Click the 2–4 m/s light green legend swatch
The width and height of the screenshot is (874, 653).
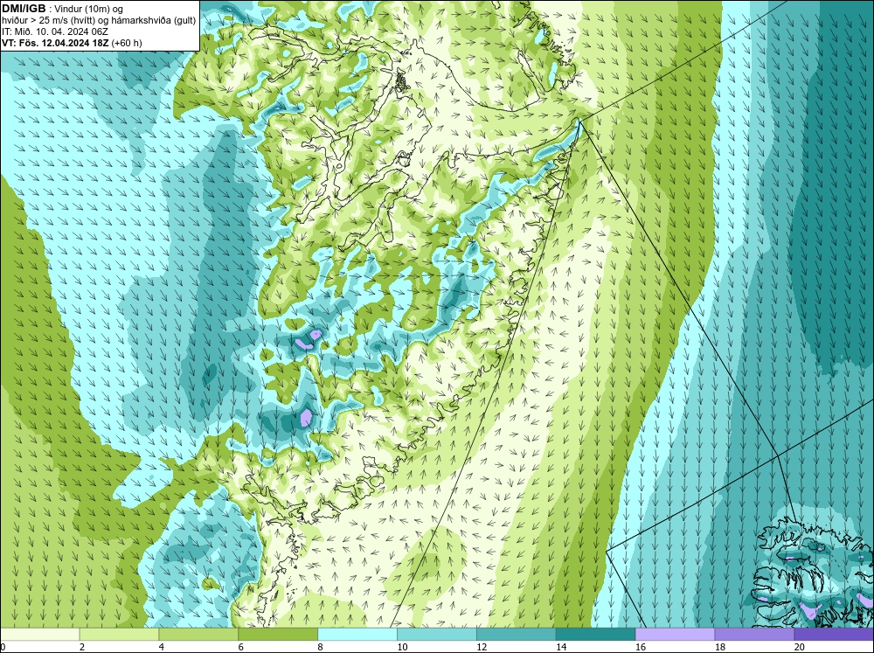pyautogui.click(x=119, y=634)
